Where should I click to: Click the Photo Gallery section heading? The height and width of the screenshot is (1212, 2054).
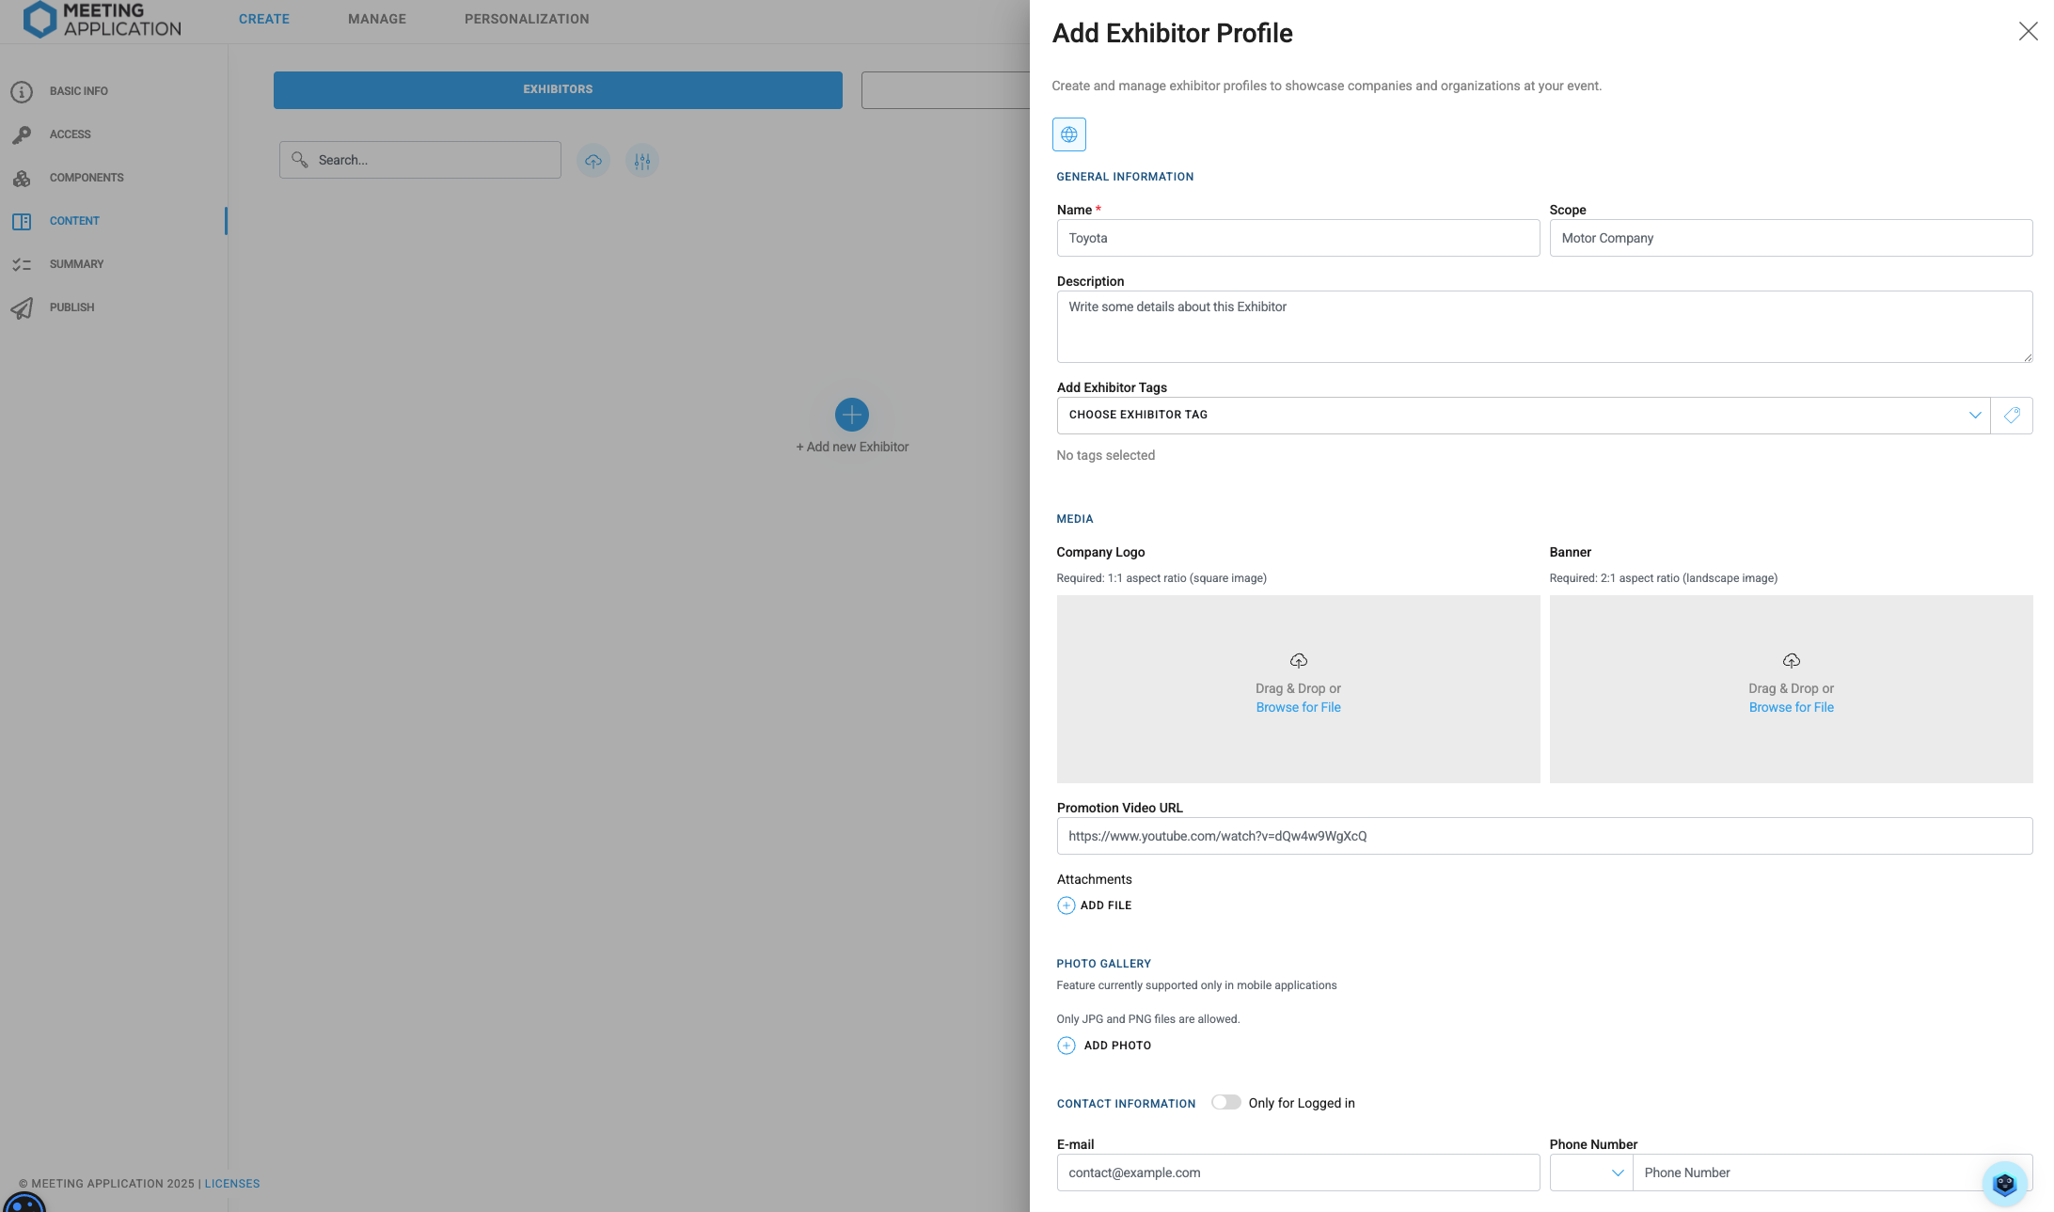point(1103,964)
